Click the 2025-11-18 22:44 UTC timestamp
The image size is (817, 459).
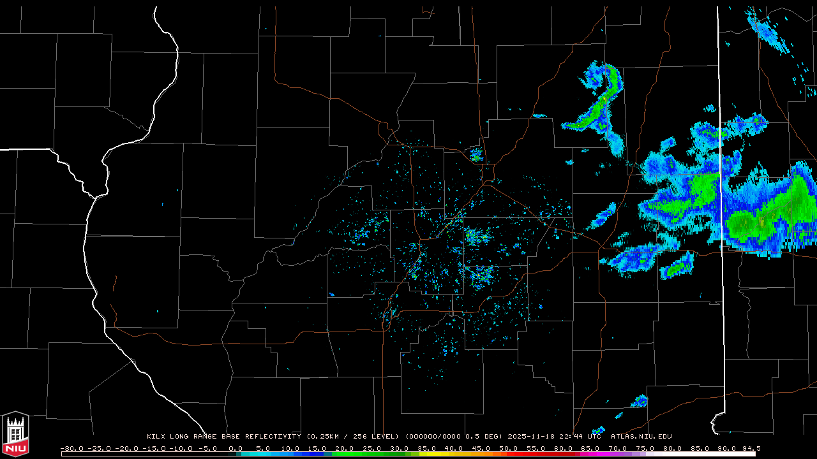(x=554, y=437)
